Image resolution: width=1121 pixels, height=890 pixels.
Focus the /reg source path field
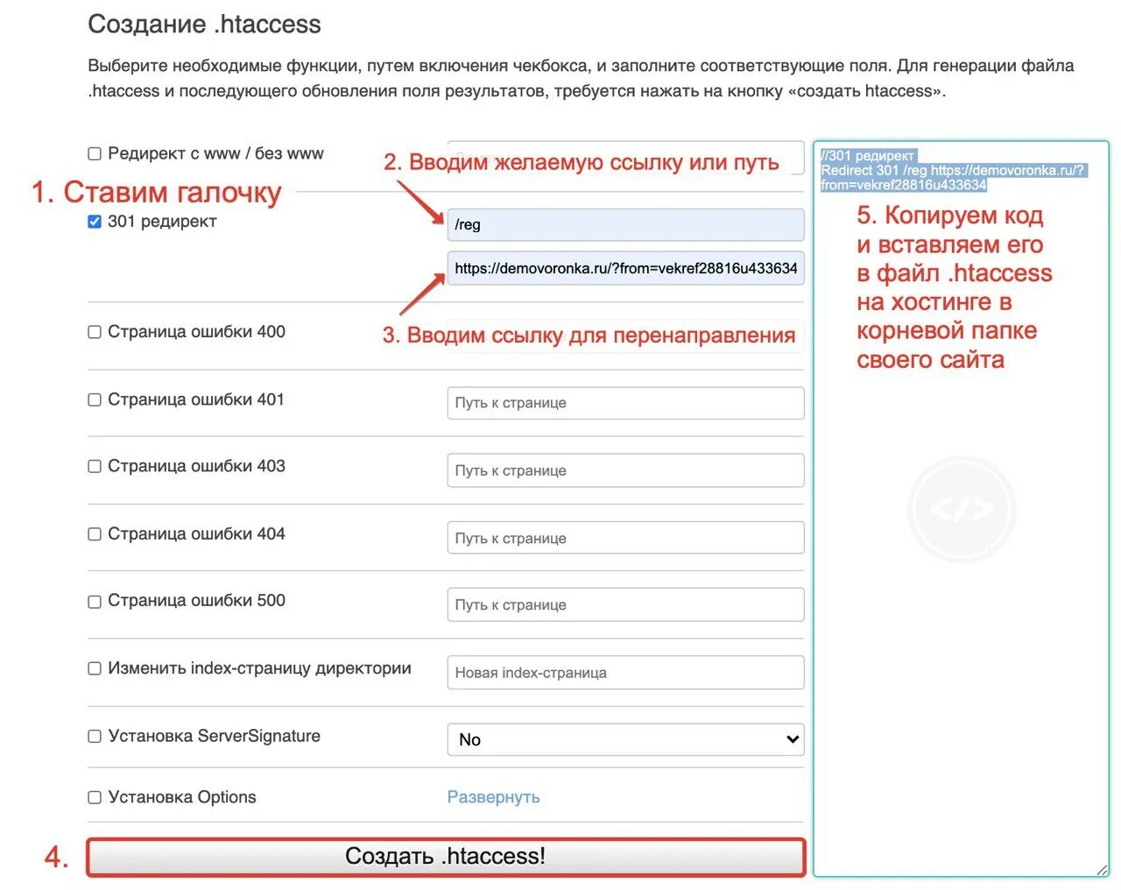(x=625, y=224)
